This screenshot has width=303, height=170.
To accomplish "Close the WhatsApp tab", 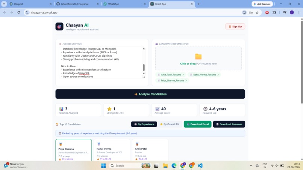I will pyautogui.click(x=144, y=4).
